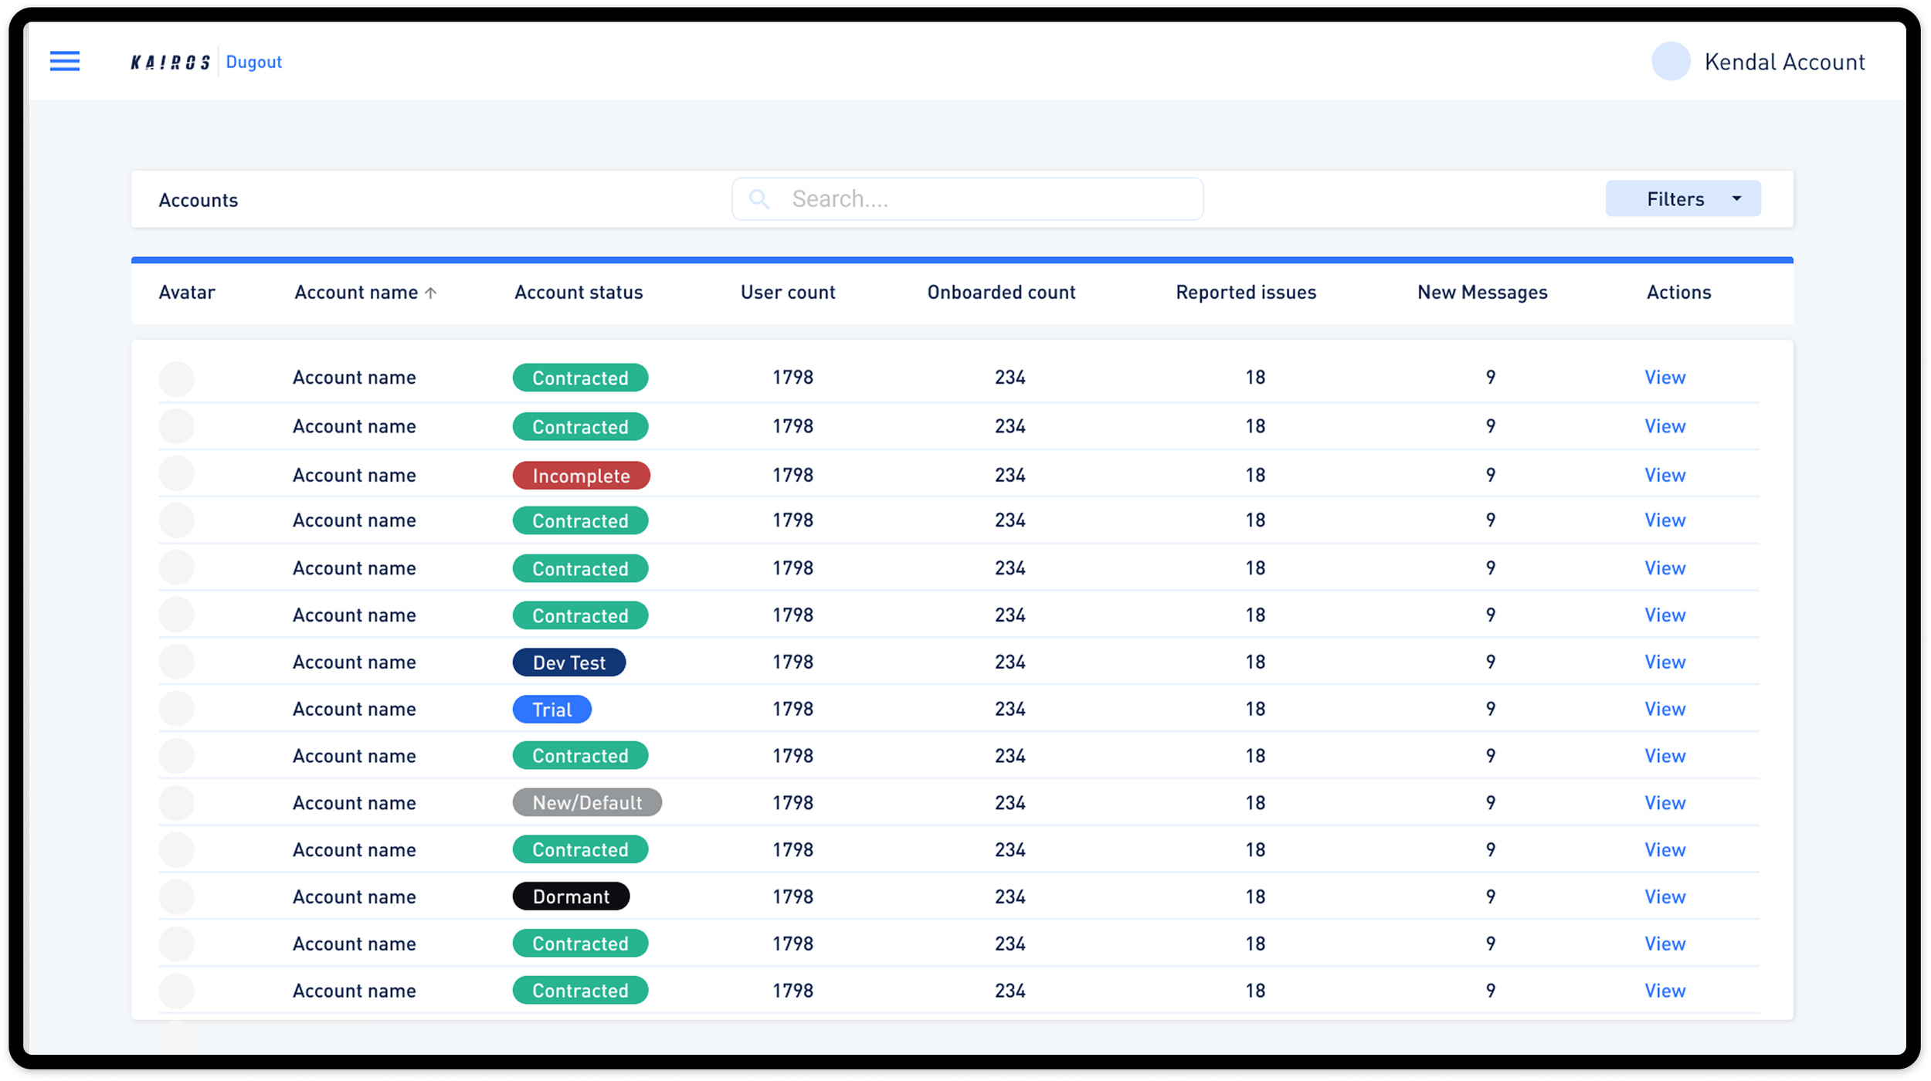This screenshot has width=1931, height=1081.
Task: Sort by the Reported issues column header
Action: tap(1245, 293)
